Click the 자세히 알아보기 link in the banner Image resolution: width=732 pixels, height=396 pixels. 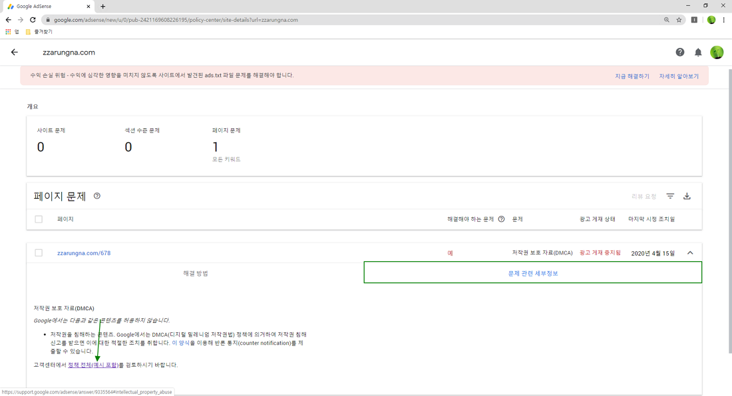(x=679, y=76)
